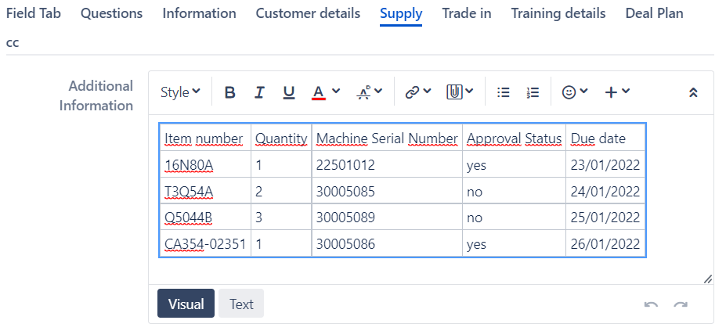Click serial number 30005085 cell
Screen dimensions: 726x331
point(387,191)
